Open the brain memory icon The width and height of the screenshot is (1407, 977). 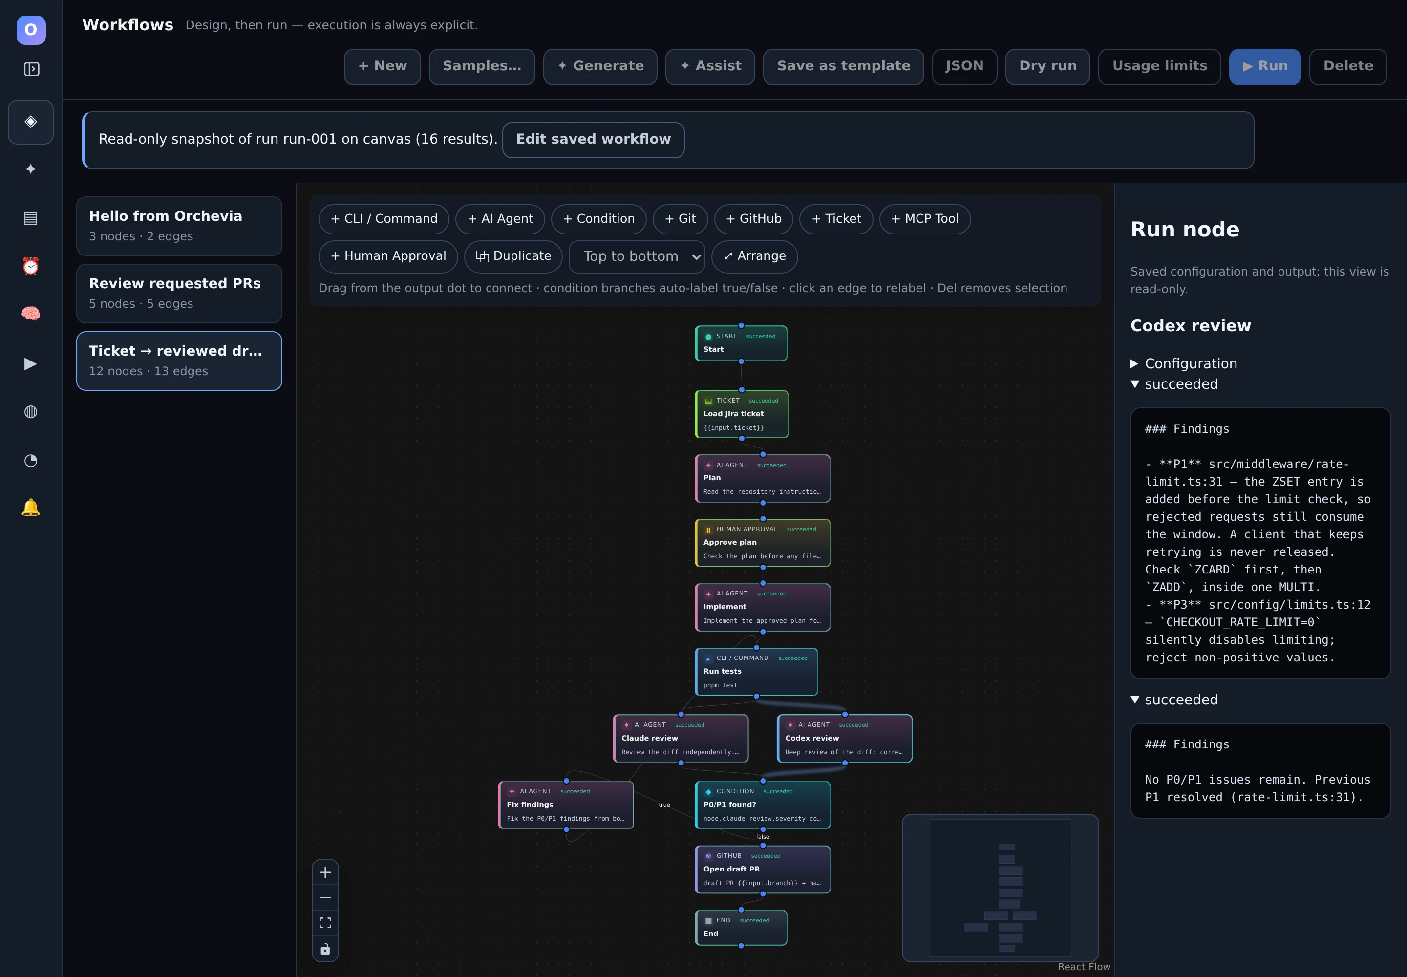click(x=31, y=314)
